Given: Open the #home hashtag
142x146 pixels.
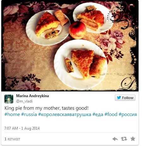Looking at the screenshot, I should [x=12, y=114].
